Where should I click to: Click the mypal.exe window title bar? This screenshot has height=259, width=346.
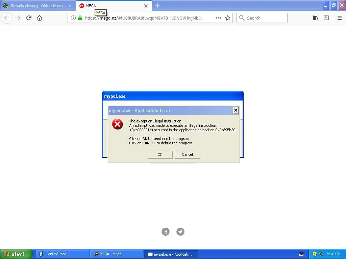[173, 96]
